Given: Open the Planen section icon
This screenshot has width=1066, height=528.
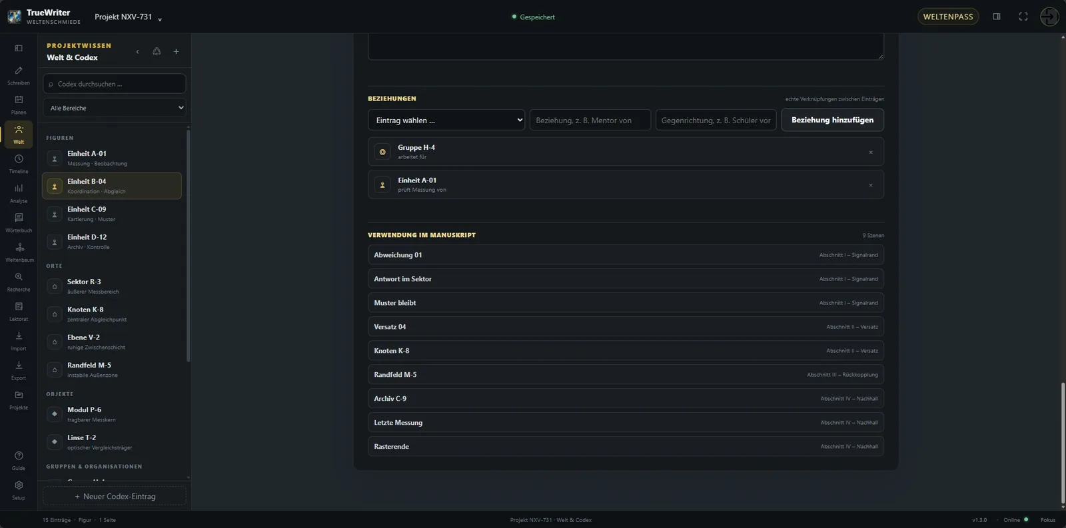Looking at the screenshot, I should point(19,105).
